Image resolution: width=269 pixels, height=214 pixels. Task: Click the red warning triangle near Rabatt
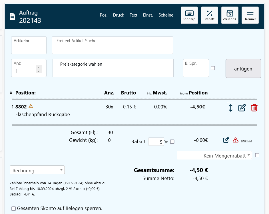click(235, 140)
